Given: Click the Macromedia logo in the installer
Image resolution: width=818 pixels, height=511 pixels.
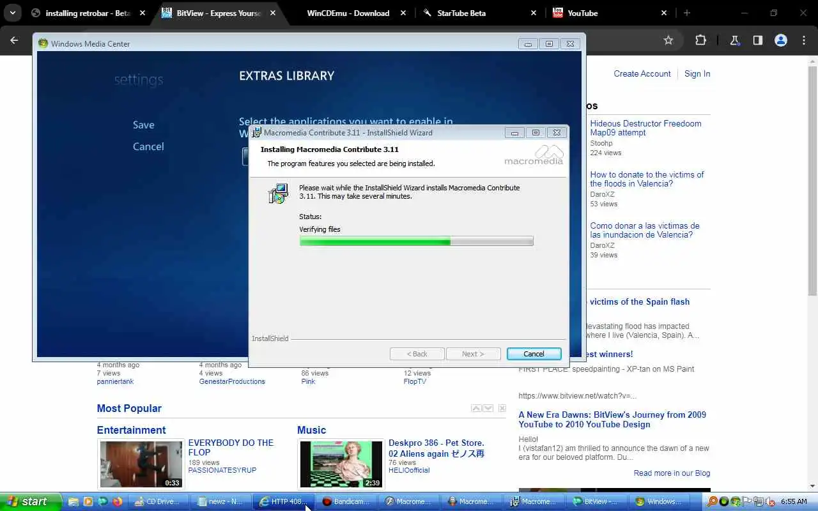Looking at the screenshot, I should (x=534, y=155).
